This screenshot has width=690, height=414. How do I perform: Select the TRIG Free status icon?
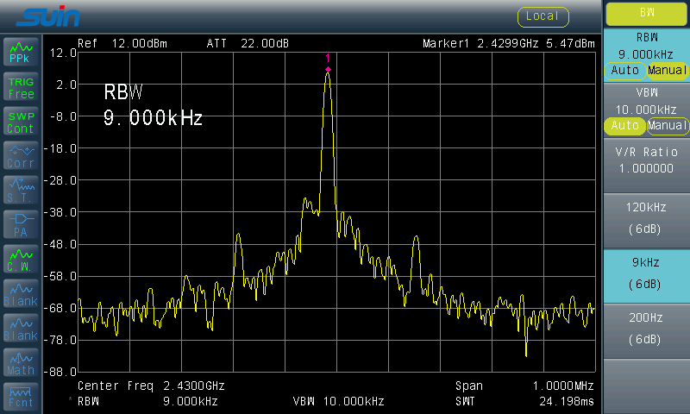(x=21, y=88)
